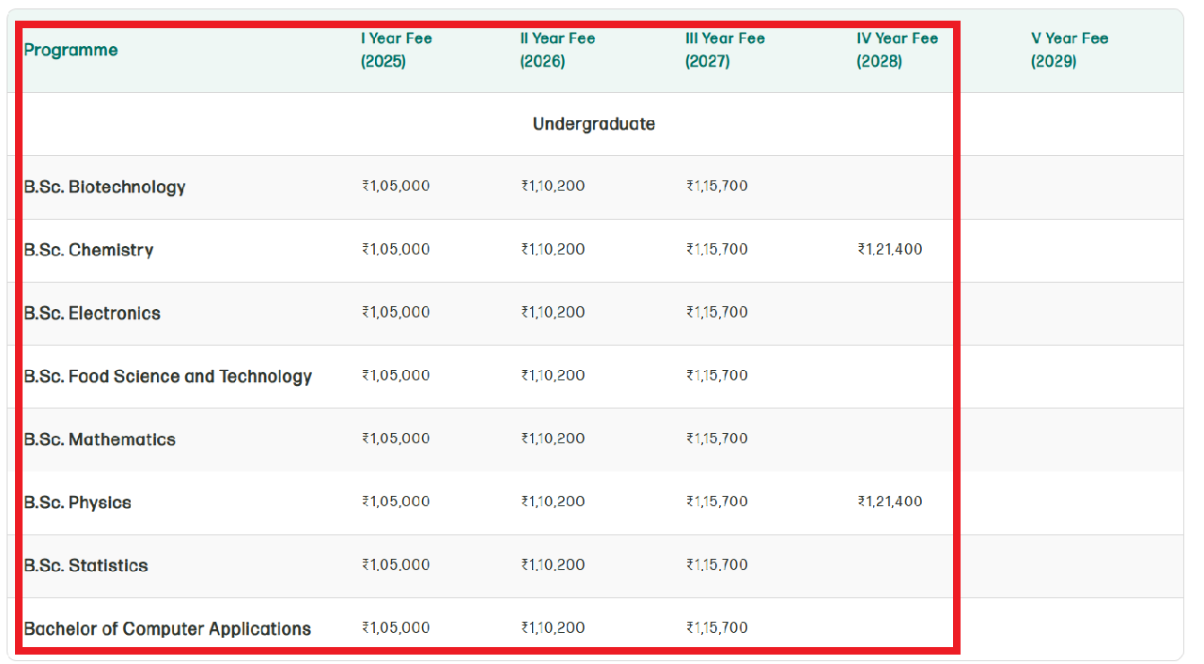
Task: Click the ₹1,21,400 fee for B.Sc. Chemistry
Action: click(x=890, y=249)
